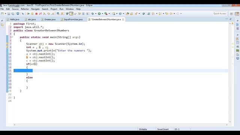Open the Source menu
240x135 pixels.
pos(15,9)
